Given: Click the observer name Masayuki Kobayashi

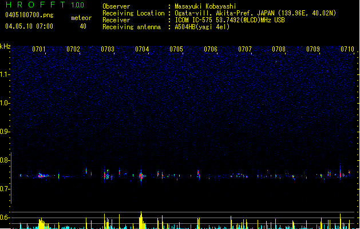Looking at the screenshot, I should 205,6.
